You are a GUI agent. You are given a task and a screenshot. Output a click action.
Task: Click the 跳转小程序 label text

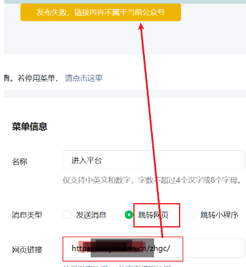tap(219, 215)
